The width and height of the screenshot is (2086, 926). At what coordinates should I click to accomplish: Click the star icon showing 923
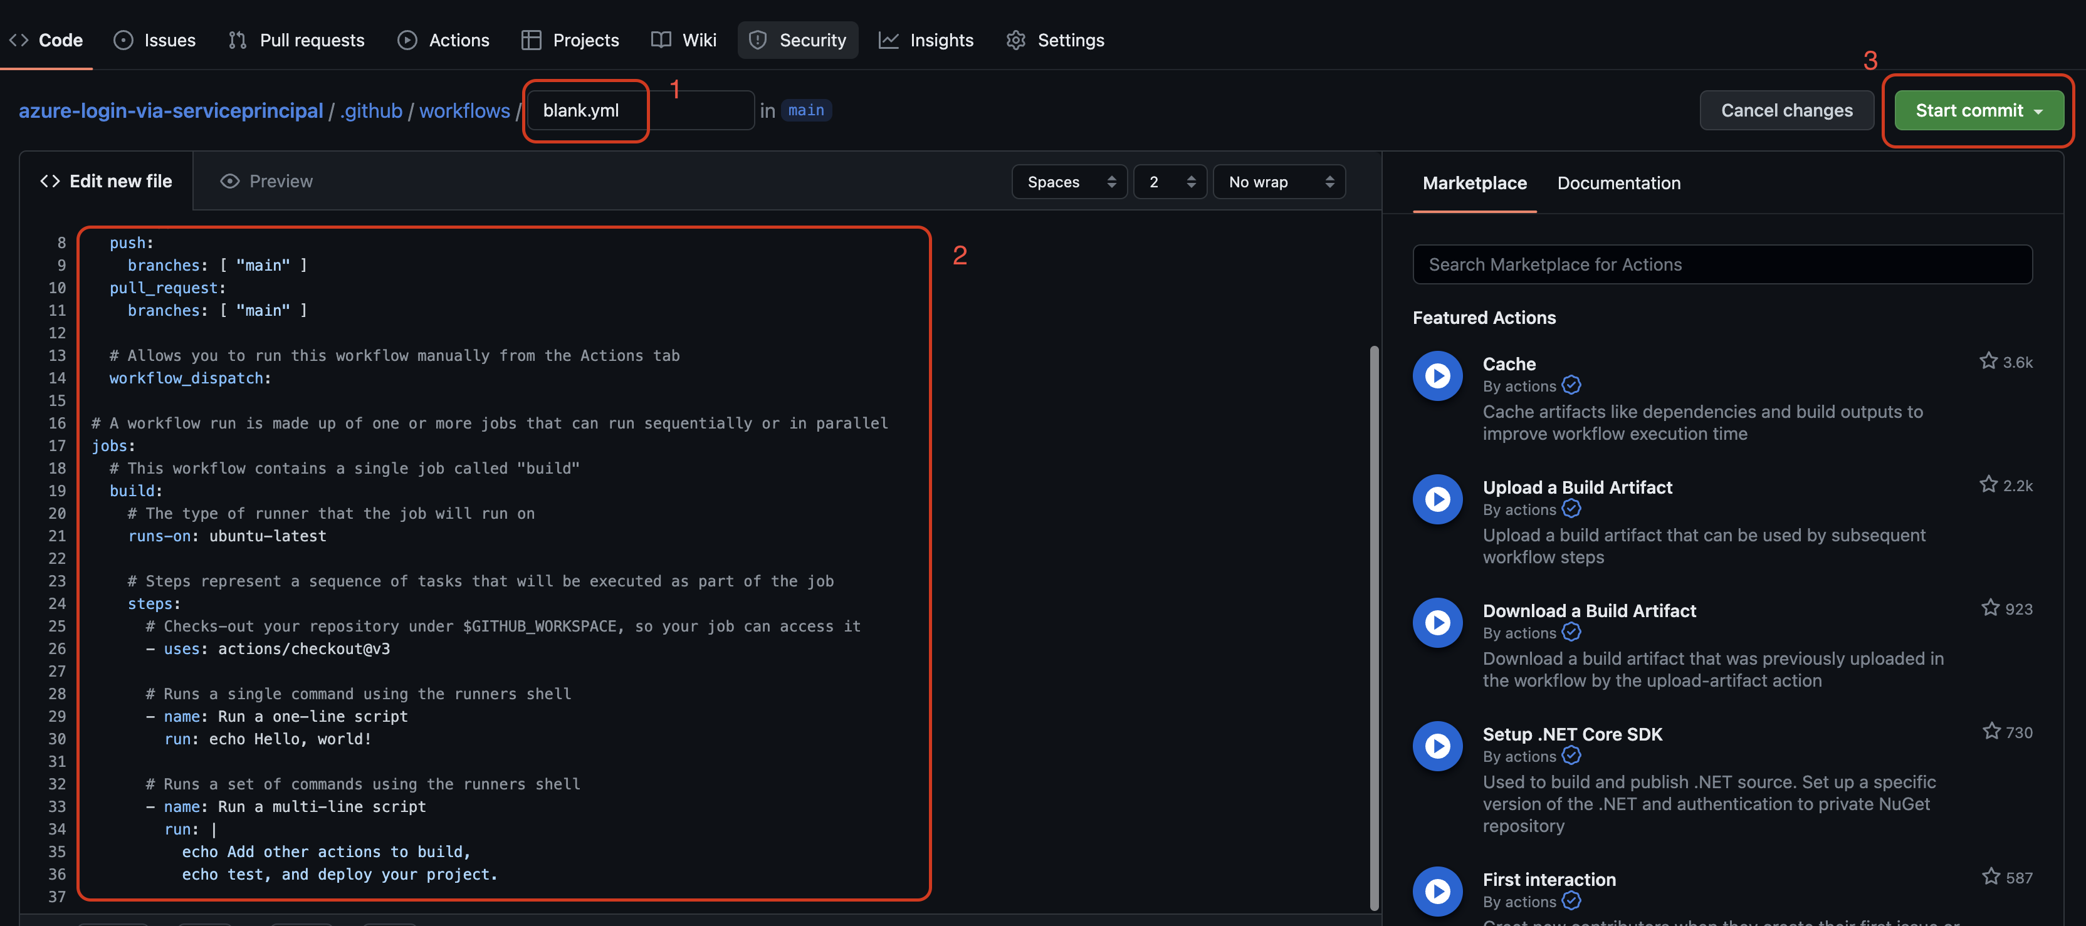1989,608
